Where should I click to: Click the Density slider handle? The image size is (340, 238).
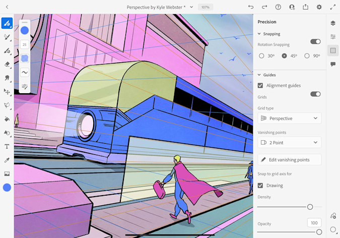pos(310,207)
